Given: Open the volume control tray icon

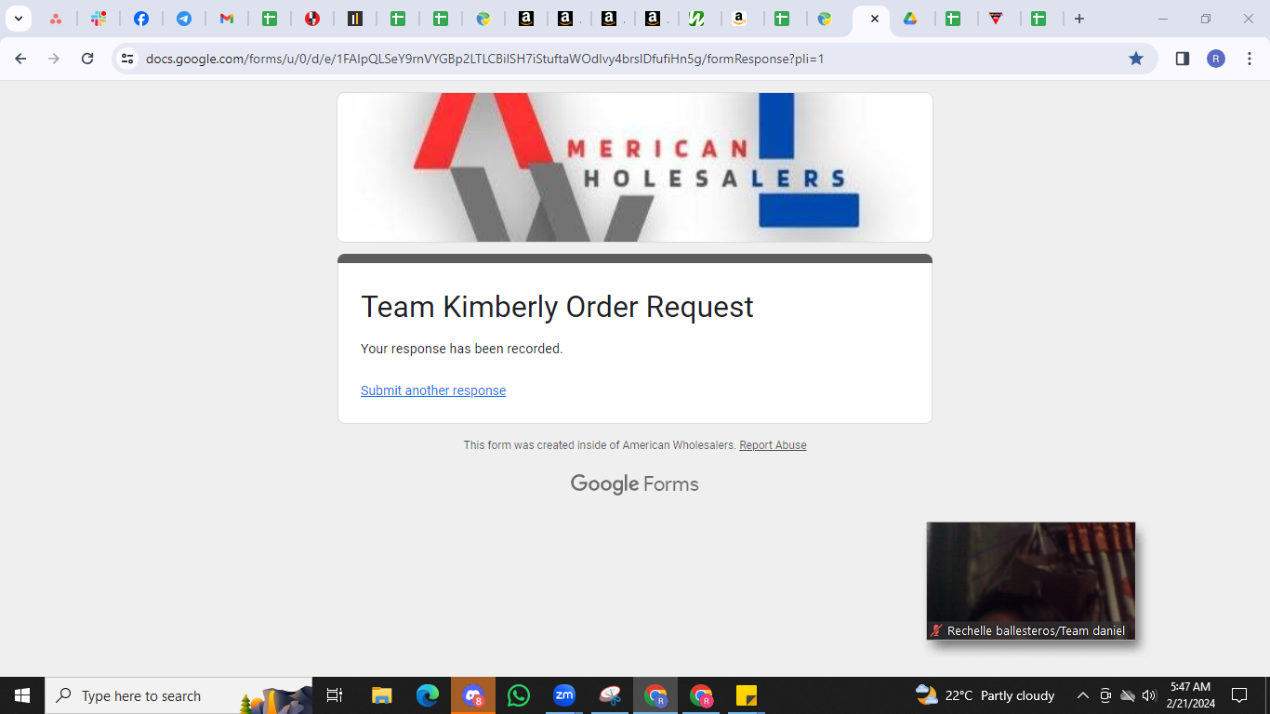Looking at the screenshot, I should click(1149, 695).
